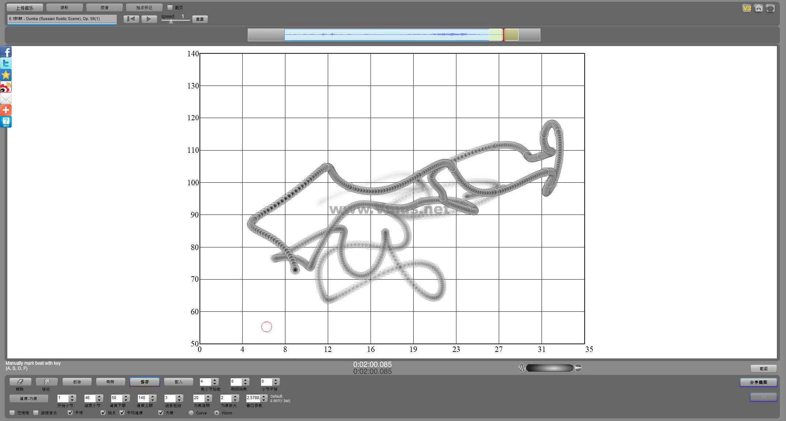The width and height of the screenshot is (786, 421).
Task: Click the V2 version icon
Action: (747, 8)
